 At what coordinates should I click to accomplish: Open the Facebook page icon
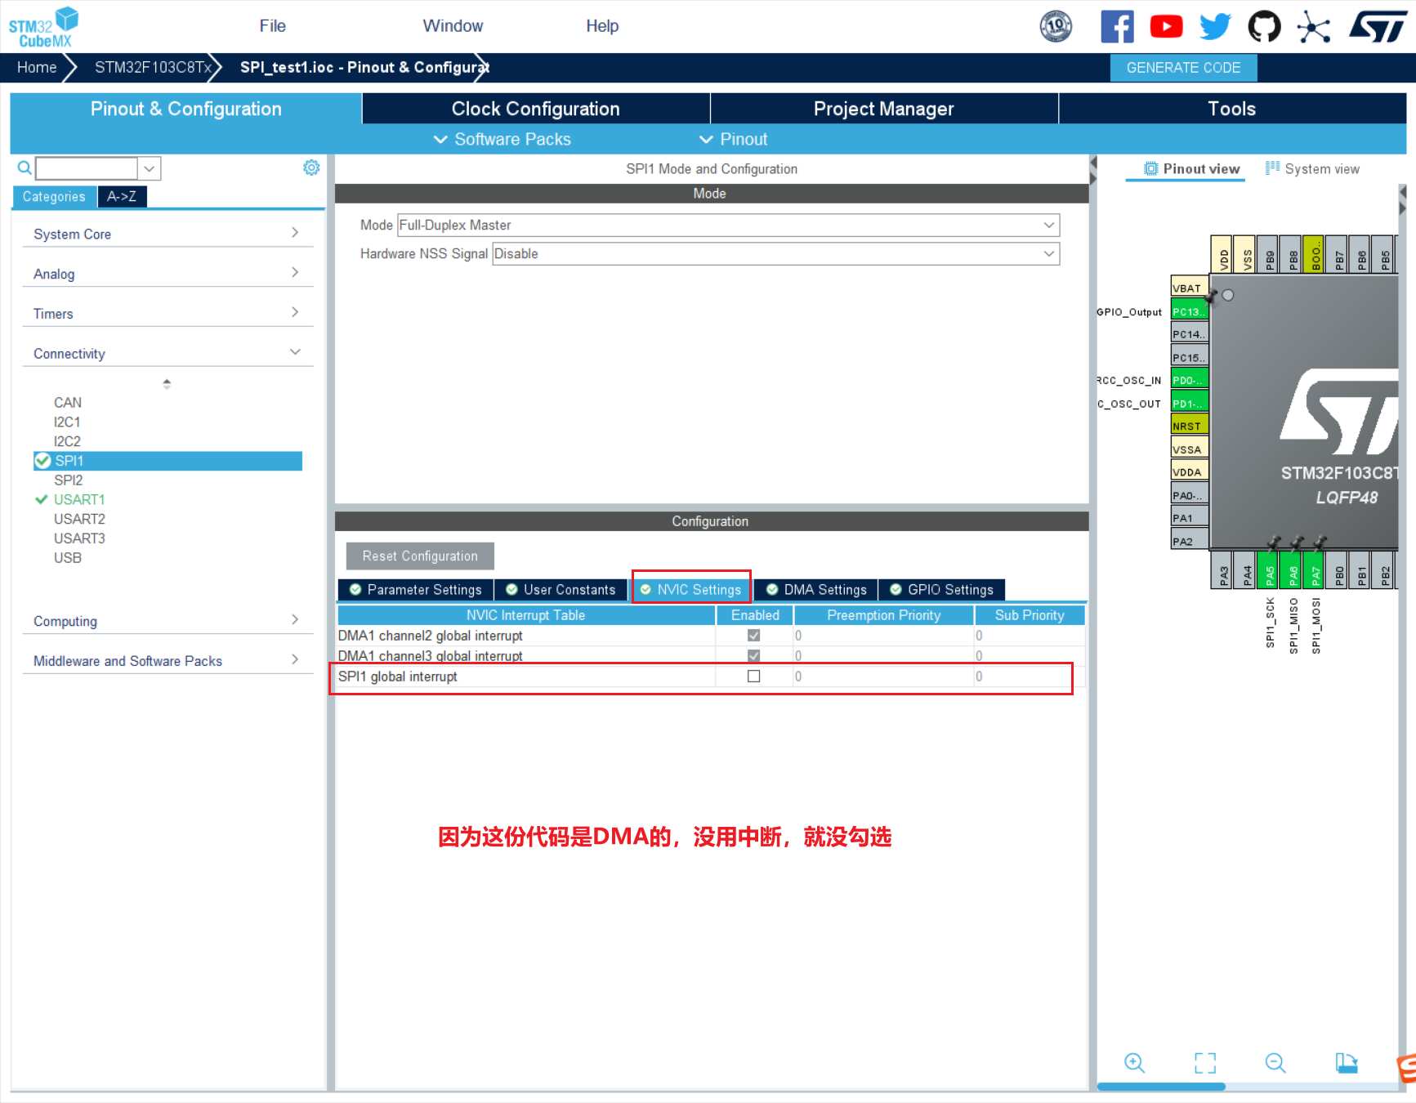(x=1117, y=26)
